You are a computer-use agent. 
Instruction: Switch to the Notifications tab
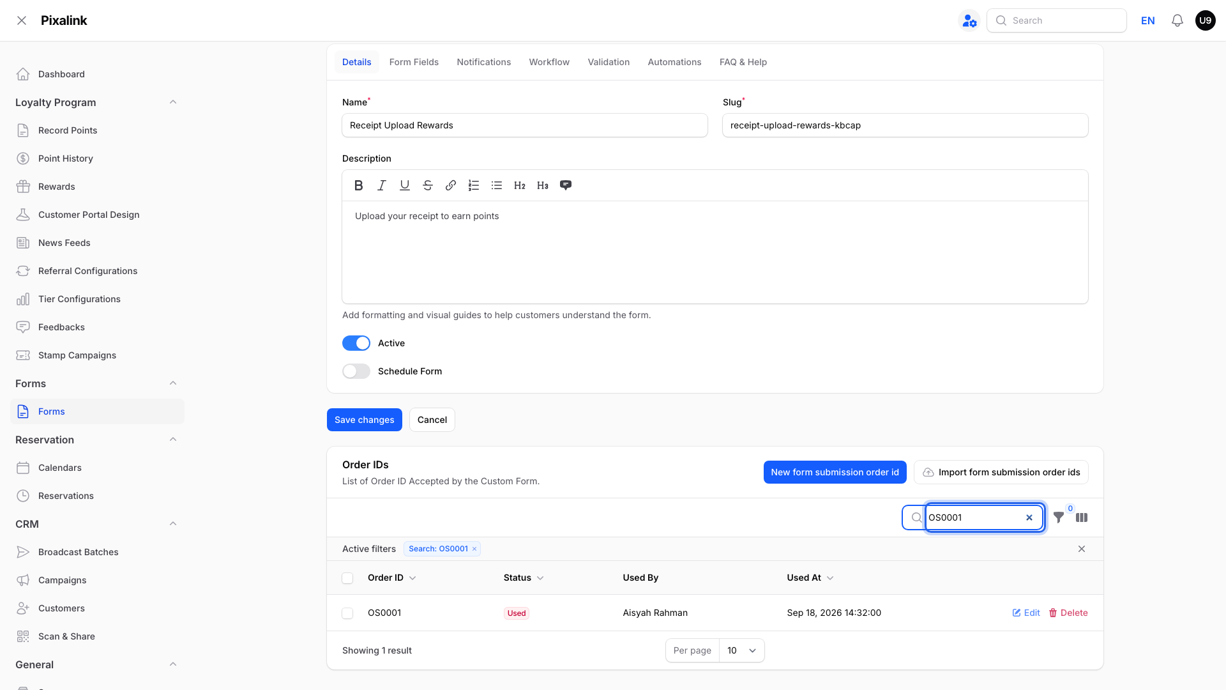483,62
